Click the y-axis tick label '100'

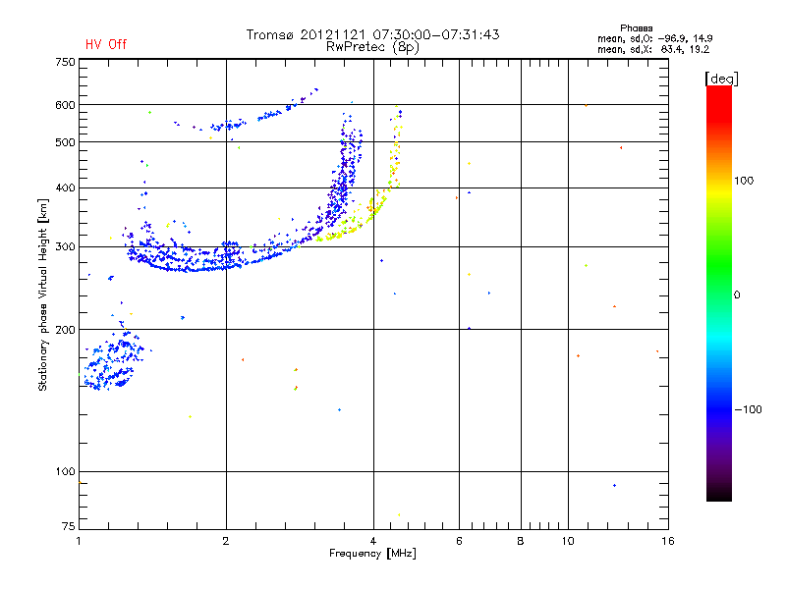pos(65,472)
